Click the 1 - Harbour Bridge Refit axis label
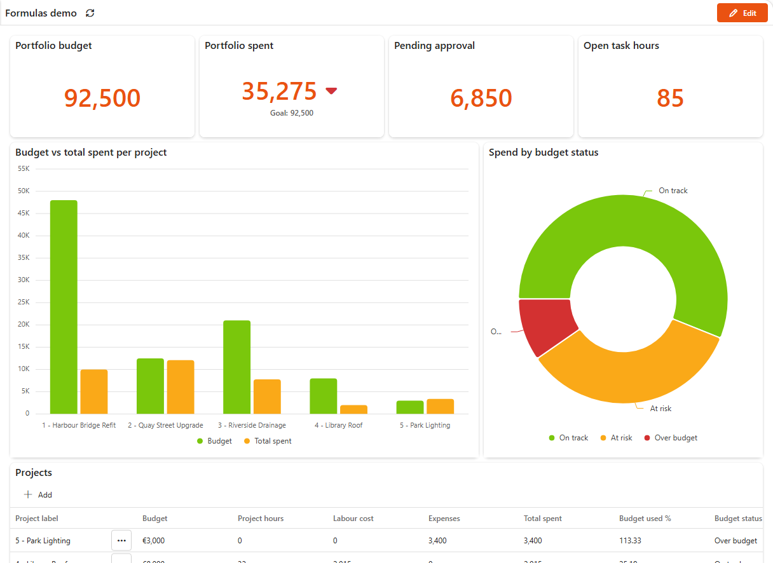 coord(79,425)
